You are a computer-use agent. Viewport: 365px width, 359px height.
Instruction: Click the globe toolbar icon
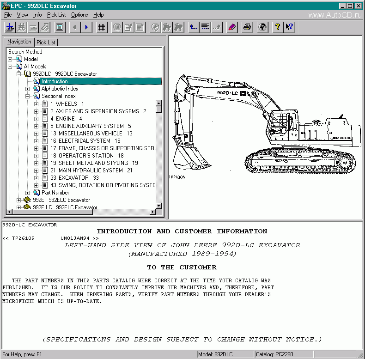click(x=262, y=27)
